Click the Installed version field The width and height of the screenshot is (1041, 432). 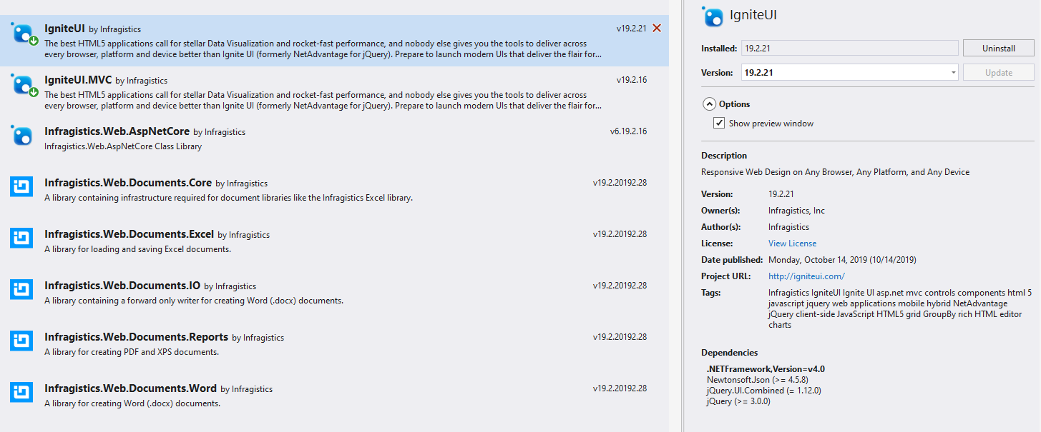pos(849,49)
